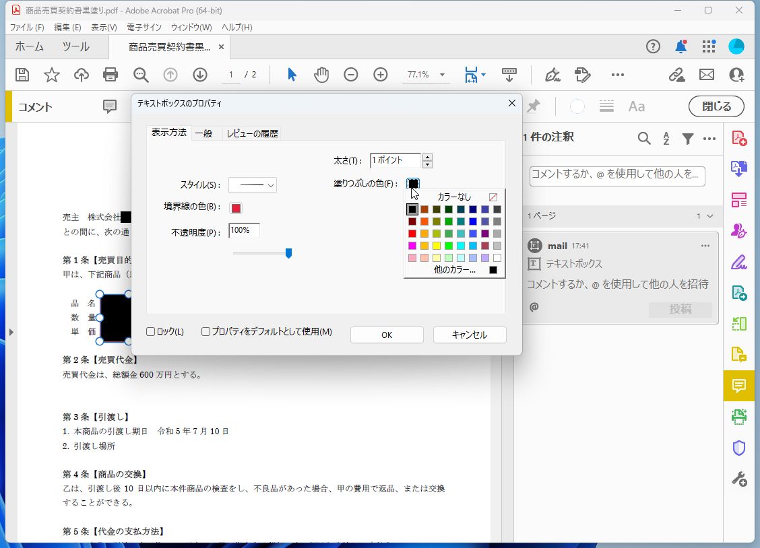760x548 pixels.
Task: Open comment list options ellipsis
Action: click(x=709, y=139)
